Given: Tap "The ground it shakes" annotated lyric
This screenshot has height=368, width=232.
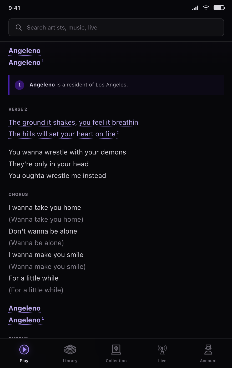Looking at the screenshot, I should (x=73, y=122).
